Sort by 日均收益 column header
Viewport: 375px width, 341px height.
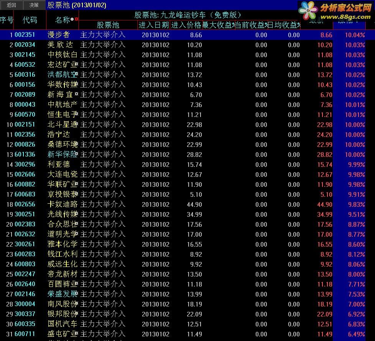284,25
